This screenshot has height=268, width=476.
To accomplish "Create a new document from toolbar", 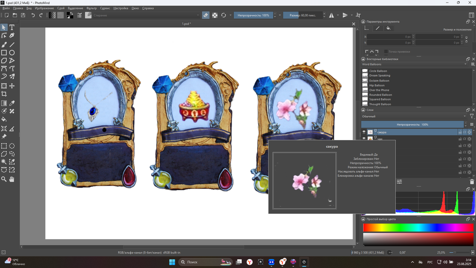I will click(x=6, y=15).
